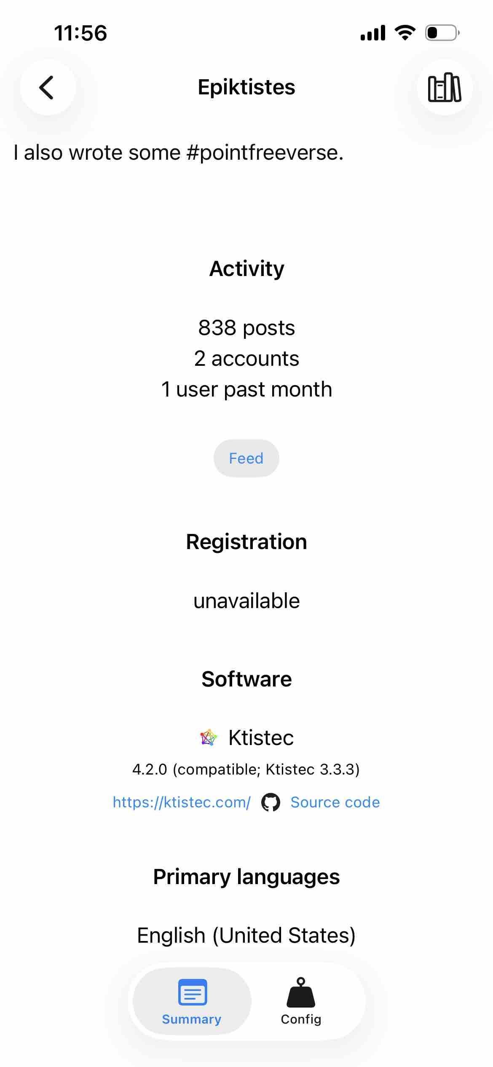493x1067 pixels.
Task: Tap the back chevron button
Action: coord(47,87)
